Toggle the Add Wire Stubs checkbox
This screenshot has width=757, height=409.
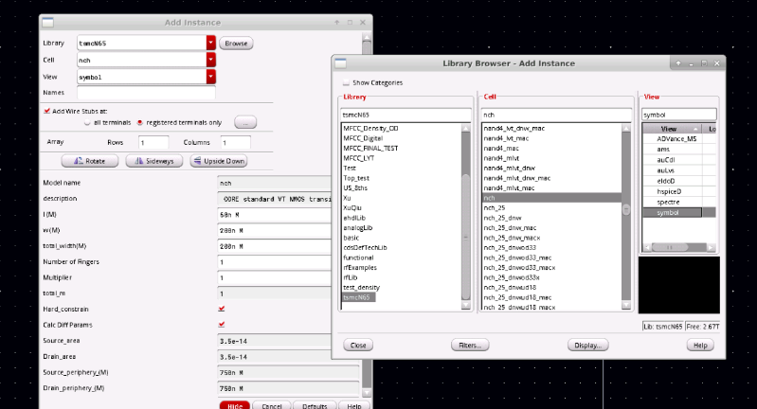47,110
